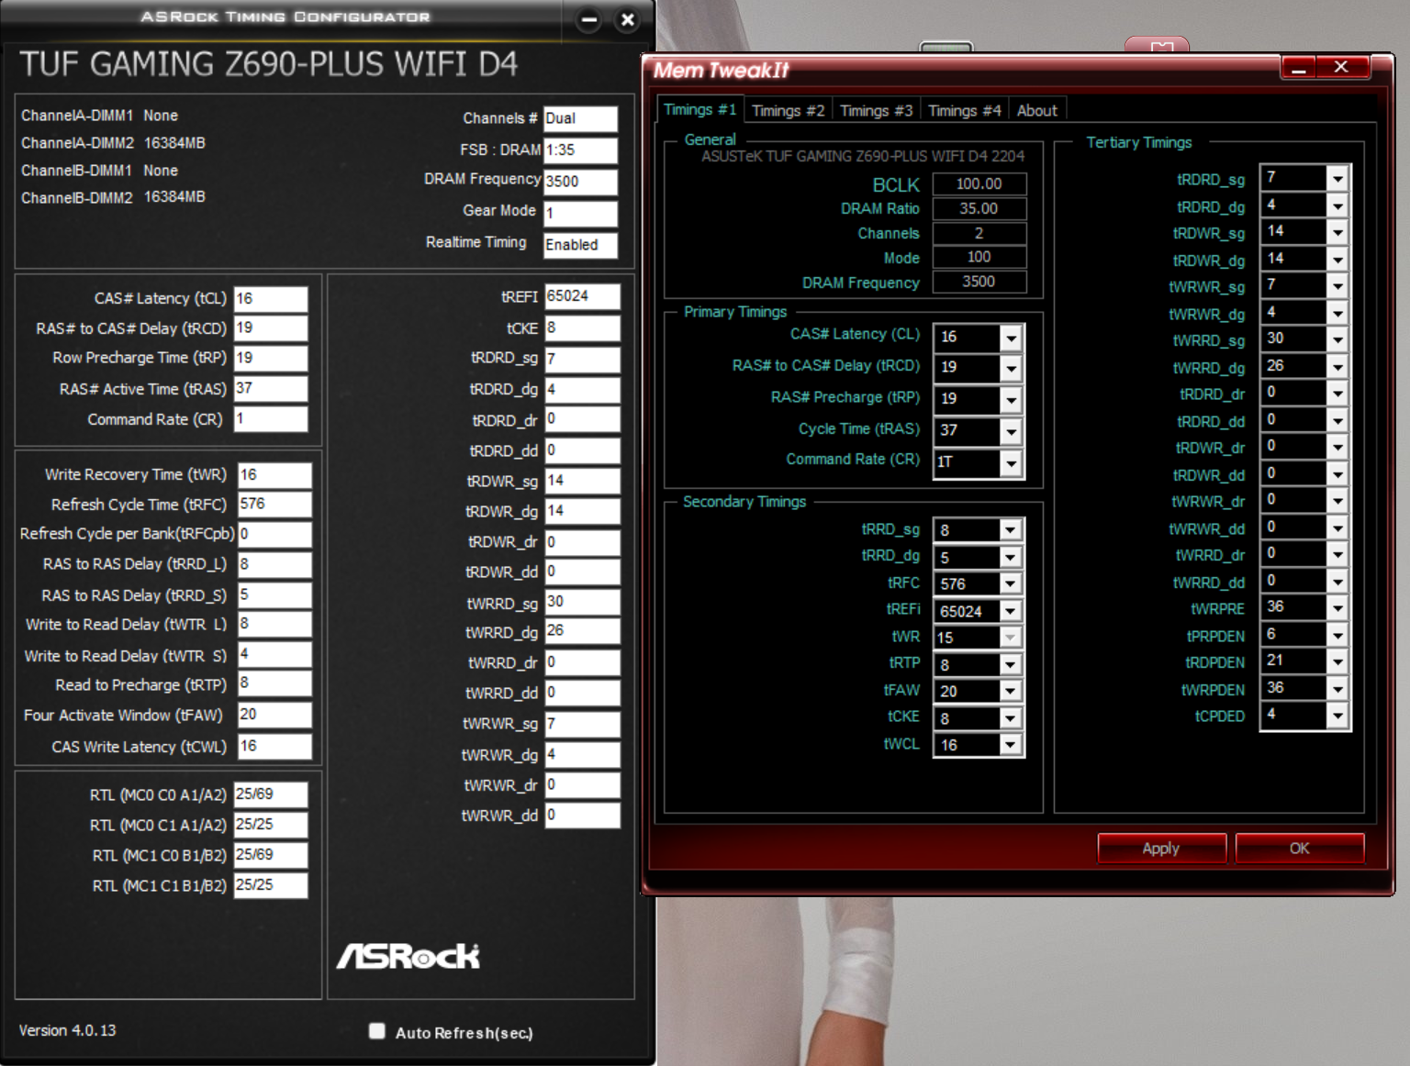Screen dimensions: 1410x1066
Task: Expand the tWRPDEN dropdown in Tertiary Timings
Action: [1337, 689]
